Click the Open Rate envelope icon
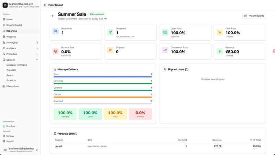 click(x=165, y=32)
